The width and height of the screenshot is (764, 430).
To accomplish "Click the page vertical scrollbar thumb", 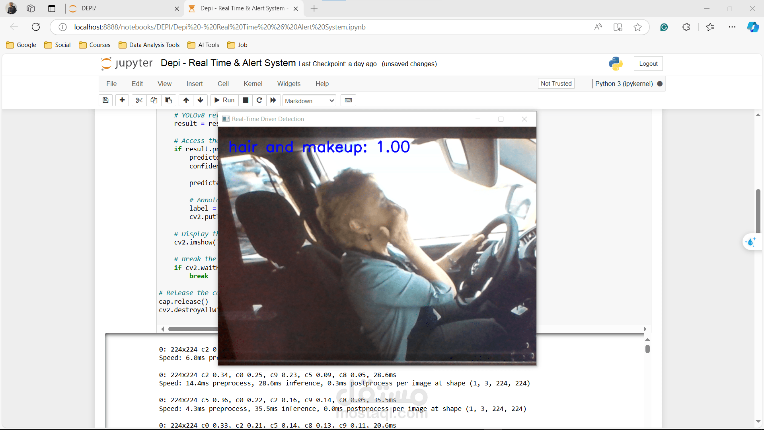I will [758, 211].
